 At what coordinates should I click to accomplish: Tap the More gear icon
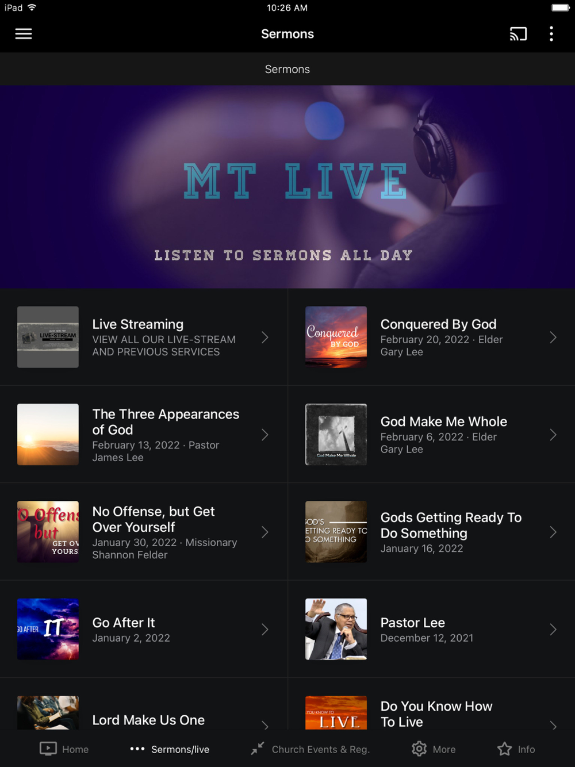tap(419, 749)
